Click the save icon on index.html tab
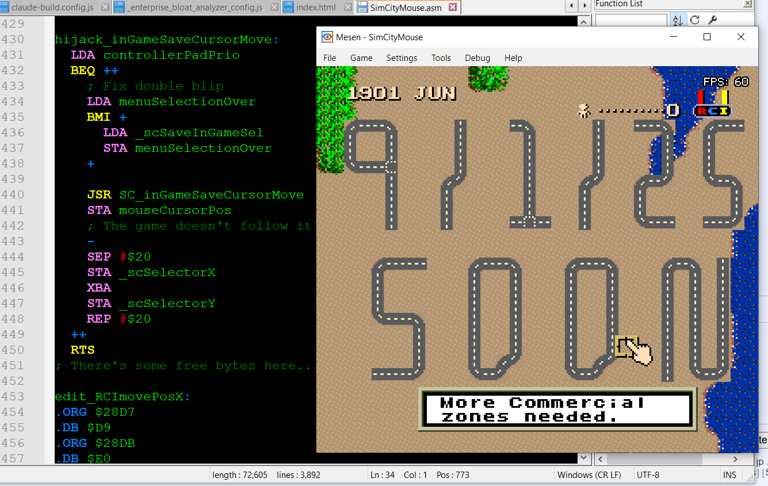 288,7
